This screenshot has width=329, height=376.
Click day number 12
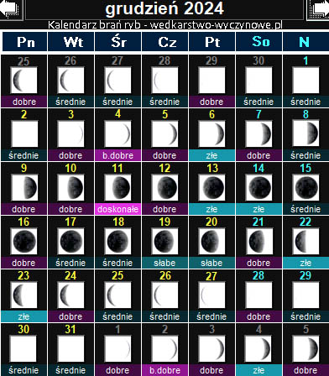coord(164,168)
